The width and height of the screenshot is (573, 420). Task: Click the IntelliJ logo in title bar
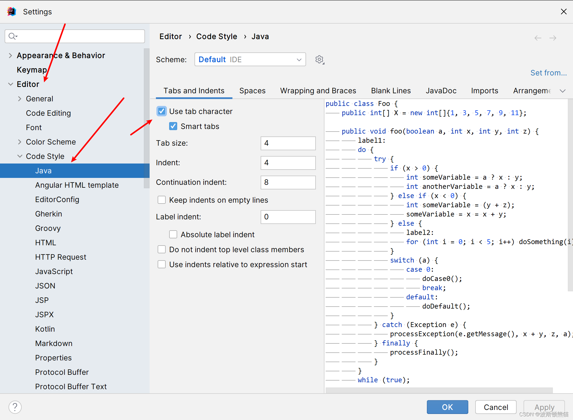12,12
